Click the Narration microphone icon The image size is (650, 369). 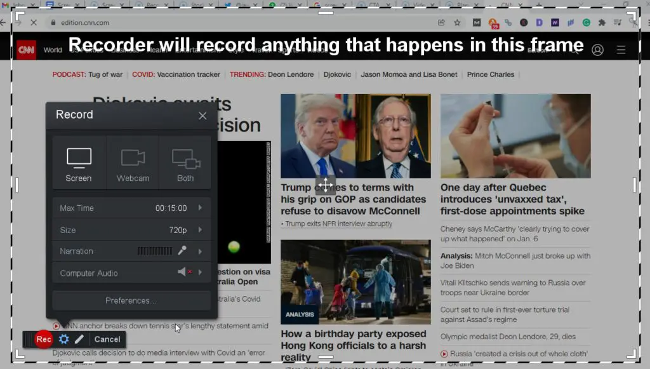pyautogui.click(x=183, y=251)
